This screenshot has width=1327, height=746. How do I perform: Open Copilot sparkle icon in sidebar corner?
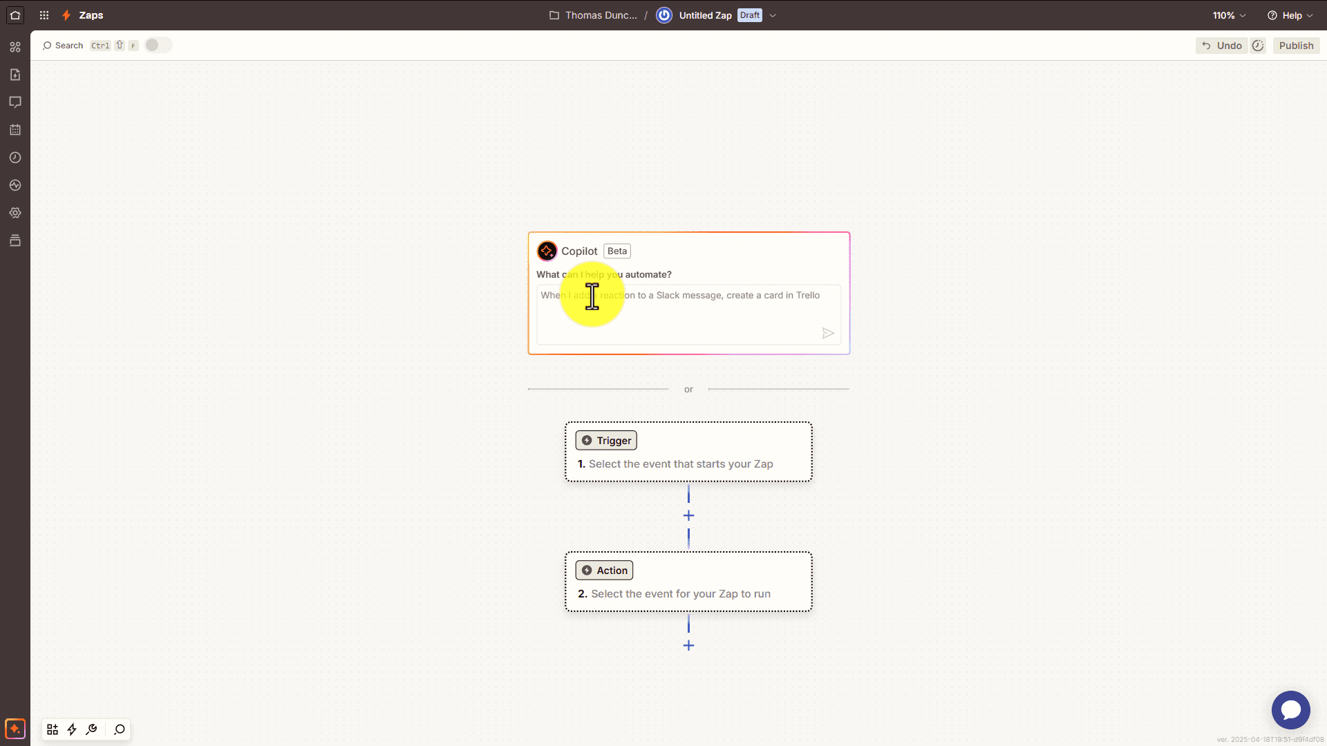point(15,729)
